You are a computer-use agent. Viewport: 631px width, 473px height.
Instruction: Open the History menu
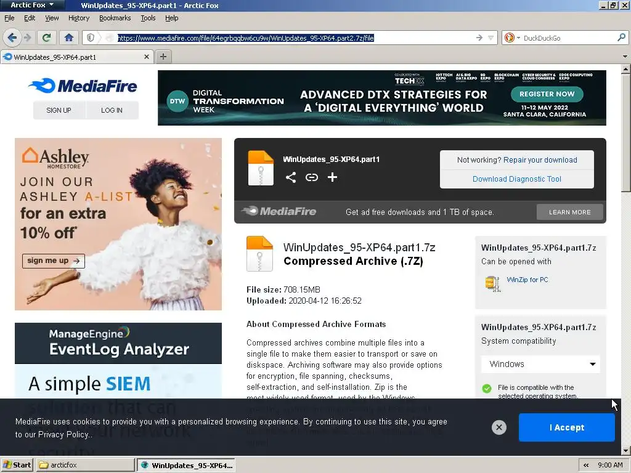(x=79, y=18)
